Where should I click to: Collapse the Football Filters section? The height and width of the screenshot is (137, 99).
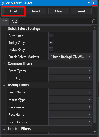(x=4, y=129)
